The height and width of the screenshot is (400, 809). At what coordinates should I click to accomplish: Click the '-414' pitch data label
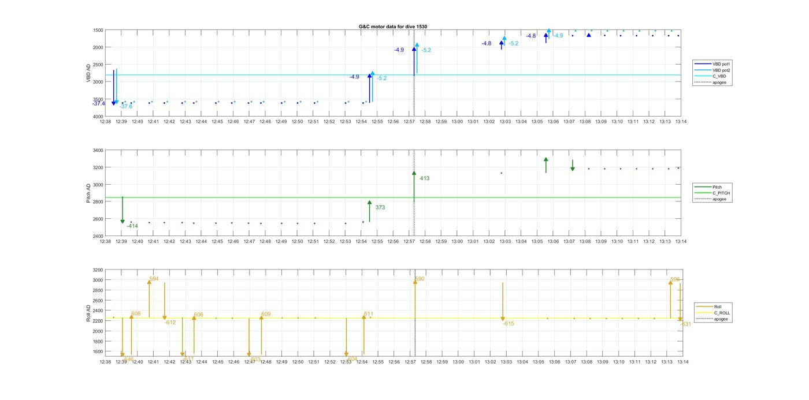pos(132,226)
